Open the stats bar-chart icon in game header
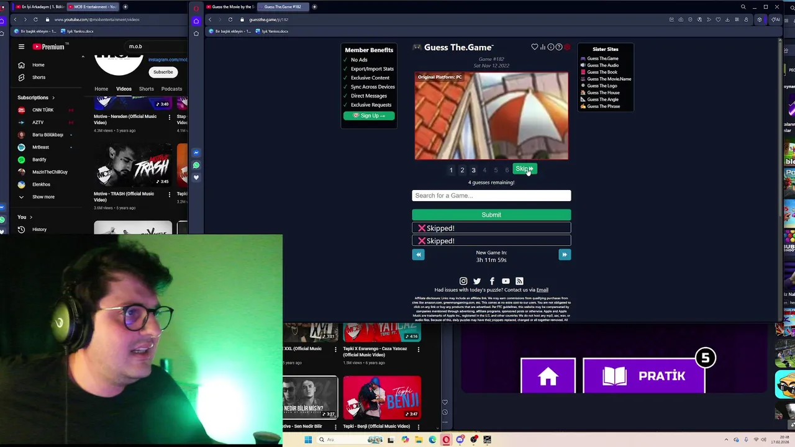The height and width of the screenshot is (447, 795). [542, 47]
